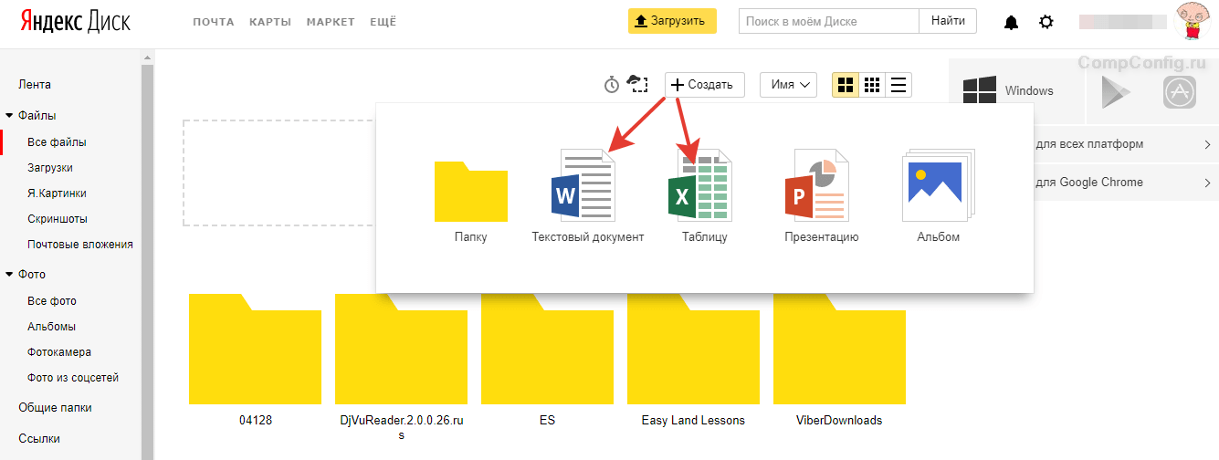Create a new photo album

[939, 186]
